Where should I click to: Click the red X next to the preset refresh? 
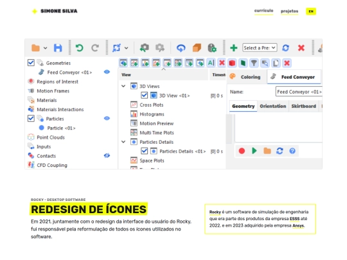coord(301,48)
